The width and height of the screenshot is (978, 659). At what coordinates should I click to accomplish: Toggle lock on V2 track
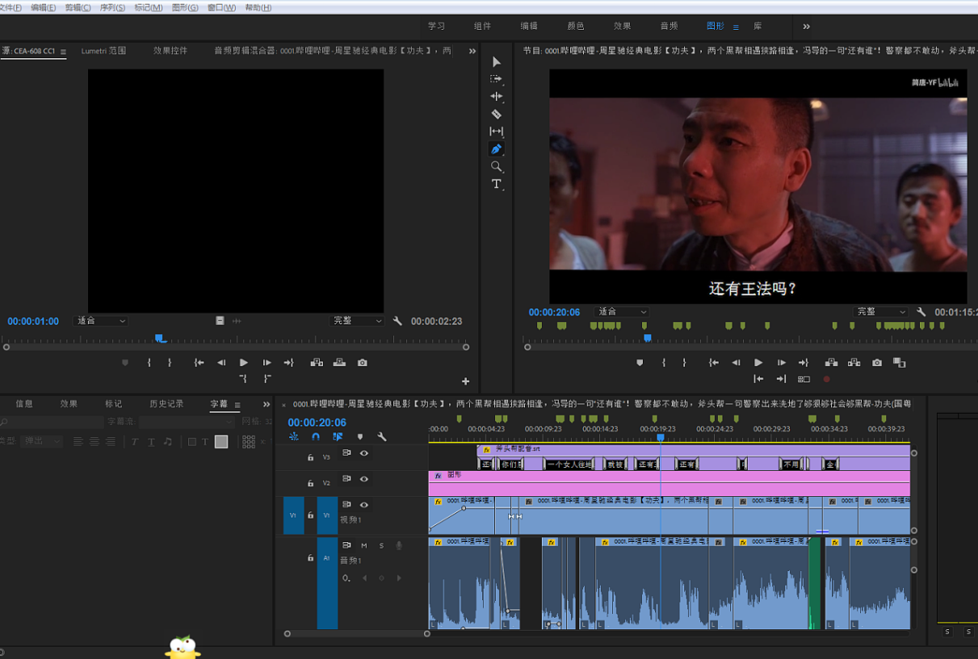310,483
